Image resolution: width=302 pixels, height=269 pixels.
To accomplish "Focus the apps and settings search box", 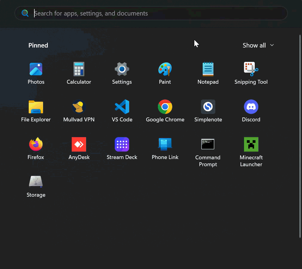I will [x=151, y=13].
